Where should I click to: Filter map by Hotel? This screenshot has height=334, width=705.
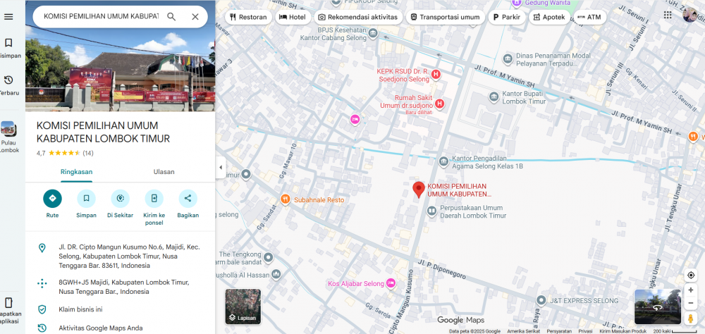(293, 17)
